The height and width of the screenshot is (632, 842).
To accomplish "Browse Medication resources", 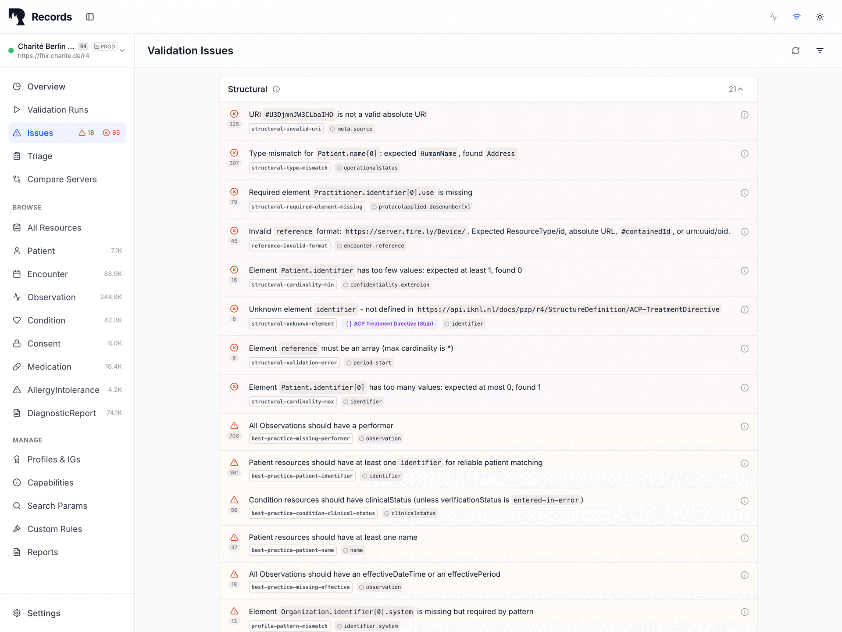I will [67, 366].
